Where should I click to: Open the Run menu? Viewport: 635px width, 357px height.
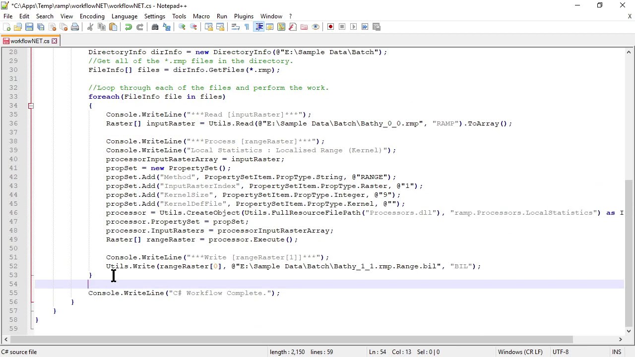click(x=222, y=16)
